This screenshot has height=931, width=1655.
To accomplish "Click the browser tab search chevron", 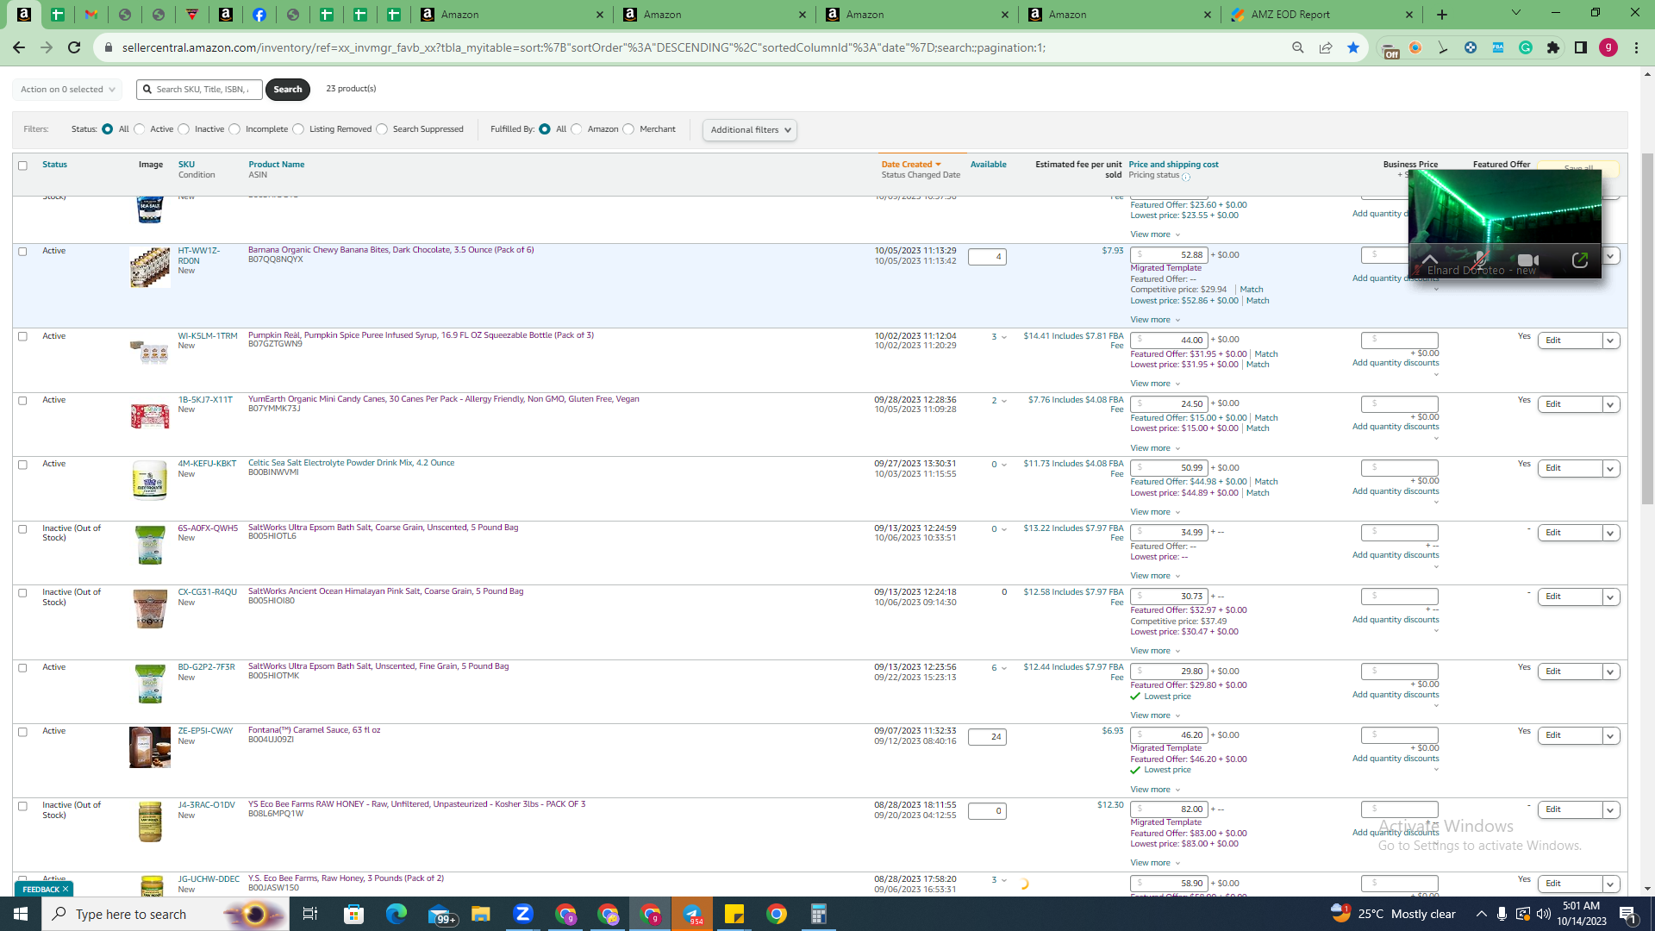I will tap(1516, 13).
